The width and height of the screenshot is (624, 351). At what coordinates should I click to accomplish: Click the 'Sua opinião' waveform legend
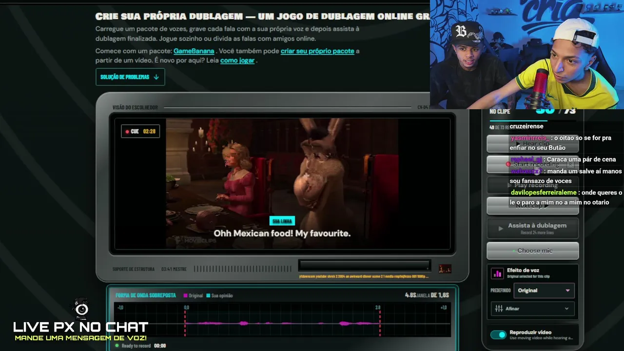point(219,295)
